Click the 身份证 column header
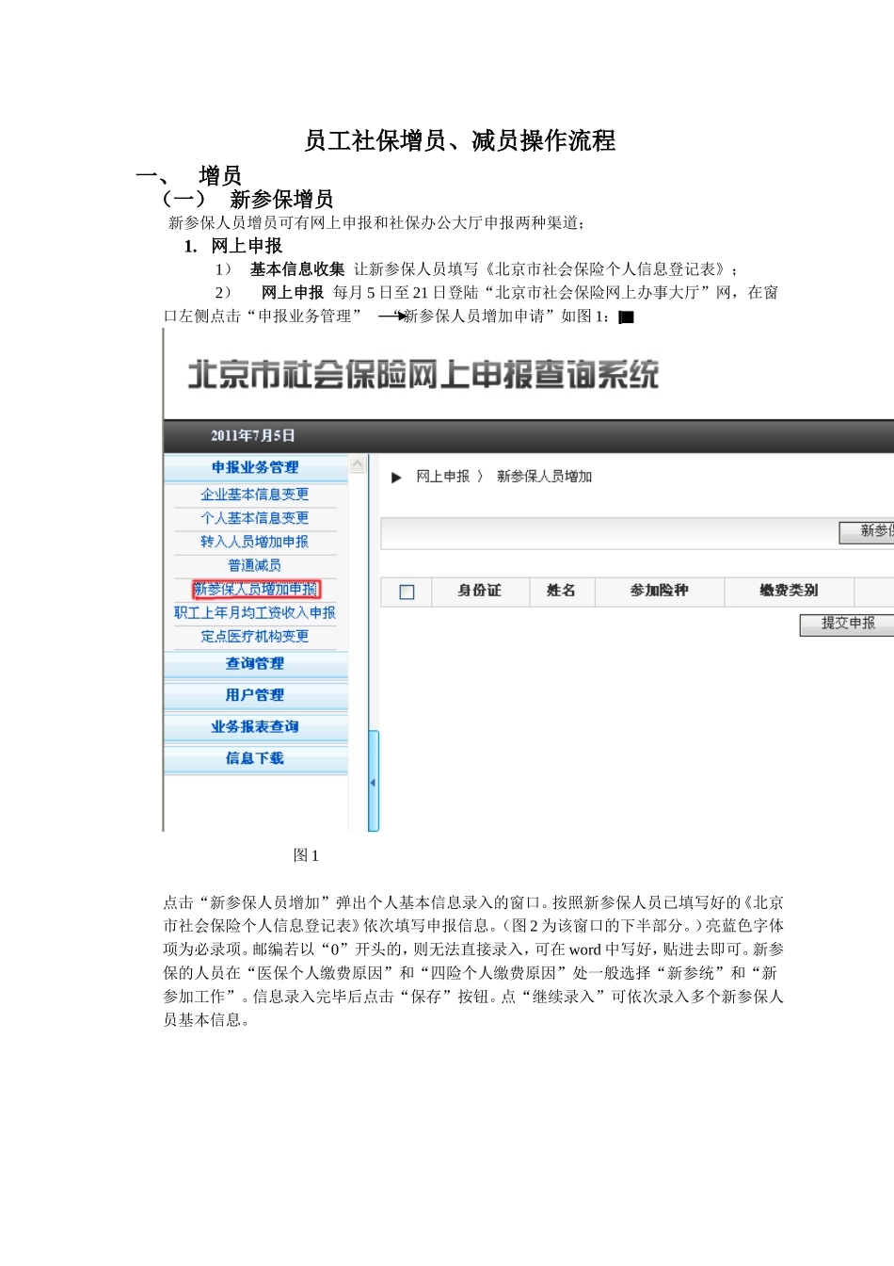The width and height of the screenshot is (894, 1266). (480, 591)
